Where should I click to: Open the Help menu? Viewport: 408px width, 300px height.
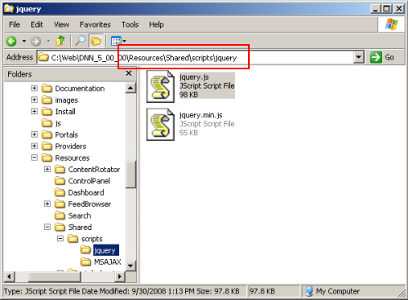[x=156, y=24]
